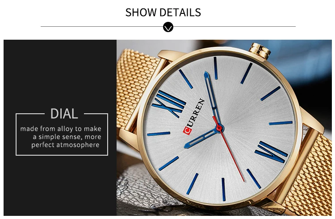This screenshot has width=335, height=219.
Task: Click the blue index marker at nine o'clock
Action: 159,134
